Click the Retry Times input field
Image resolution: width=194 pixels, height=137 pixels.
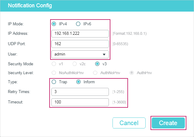pyautogui.click(x=80, y=92)
